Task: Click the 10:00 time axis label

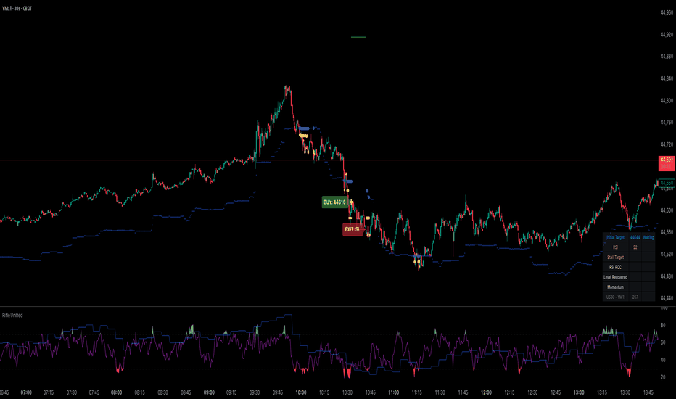Action: tap(301, 392)
